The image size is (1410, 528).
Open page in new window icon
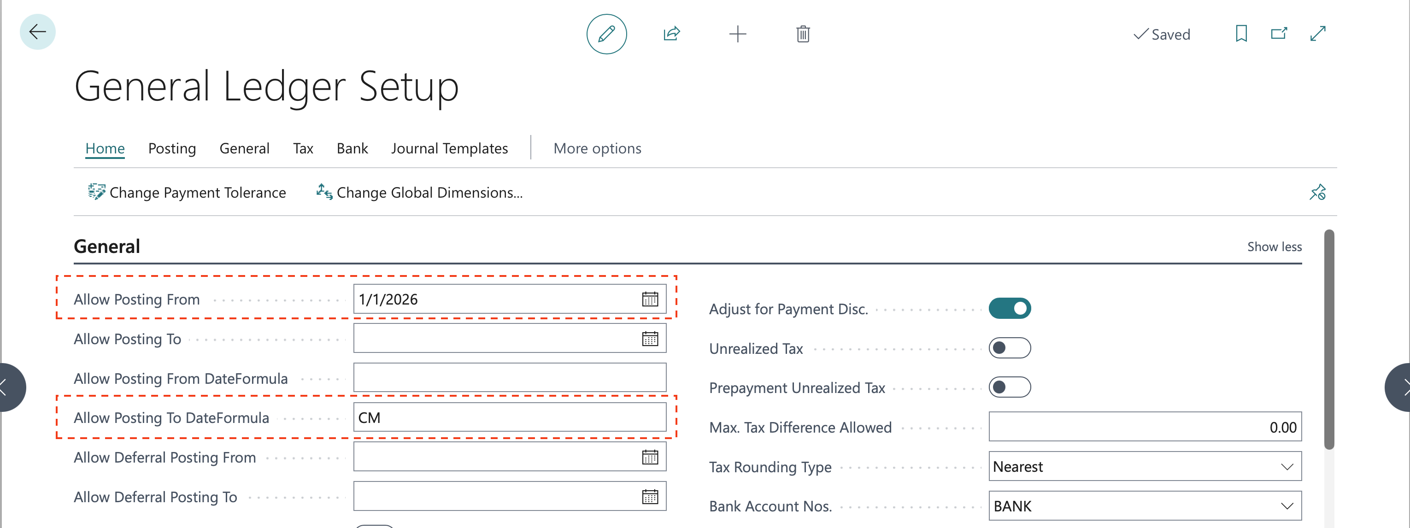click(1279, 34)
